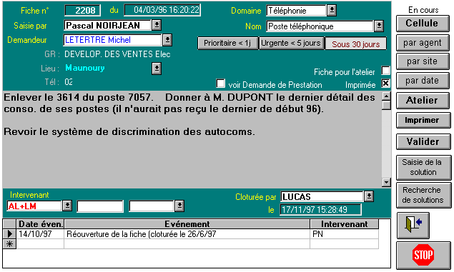Viewport: 454px width, 272px height.
Task: Open the AL+LM intervenant dropdown arrow
Action: click(67, 206)
